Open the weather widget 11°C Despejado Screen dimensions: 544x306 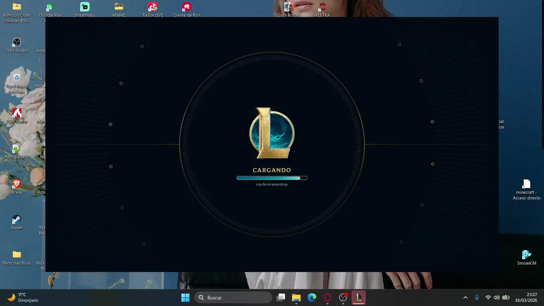click(x=24, y=297)
